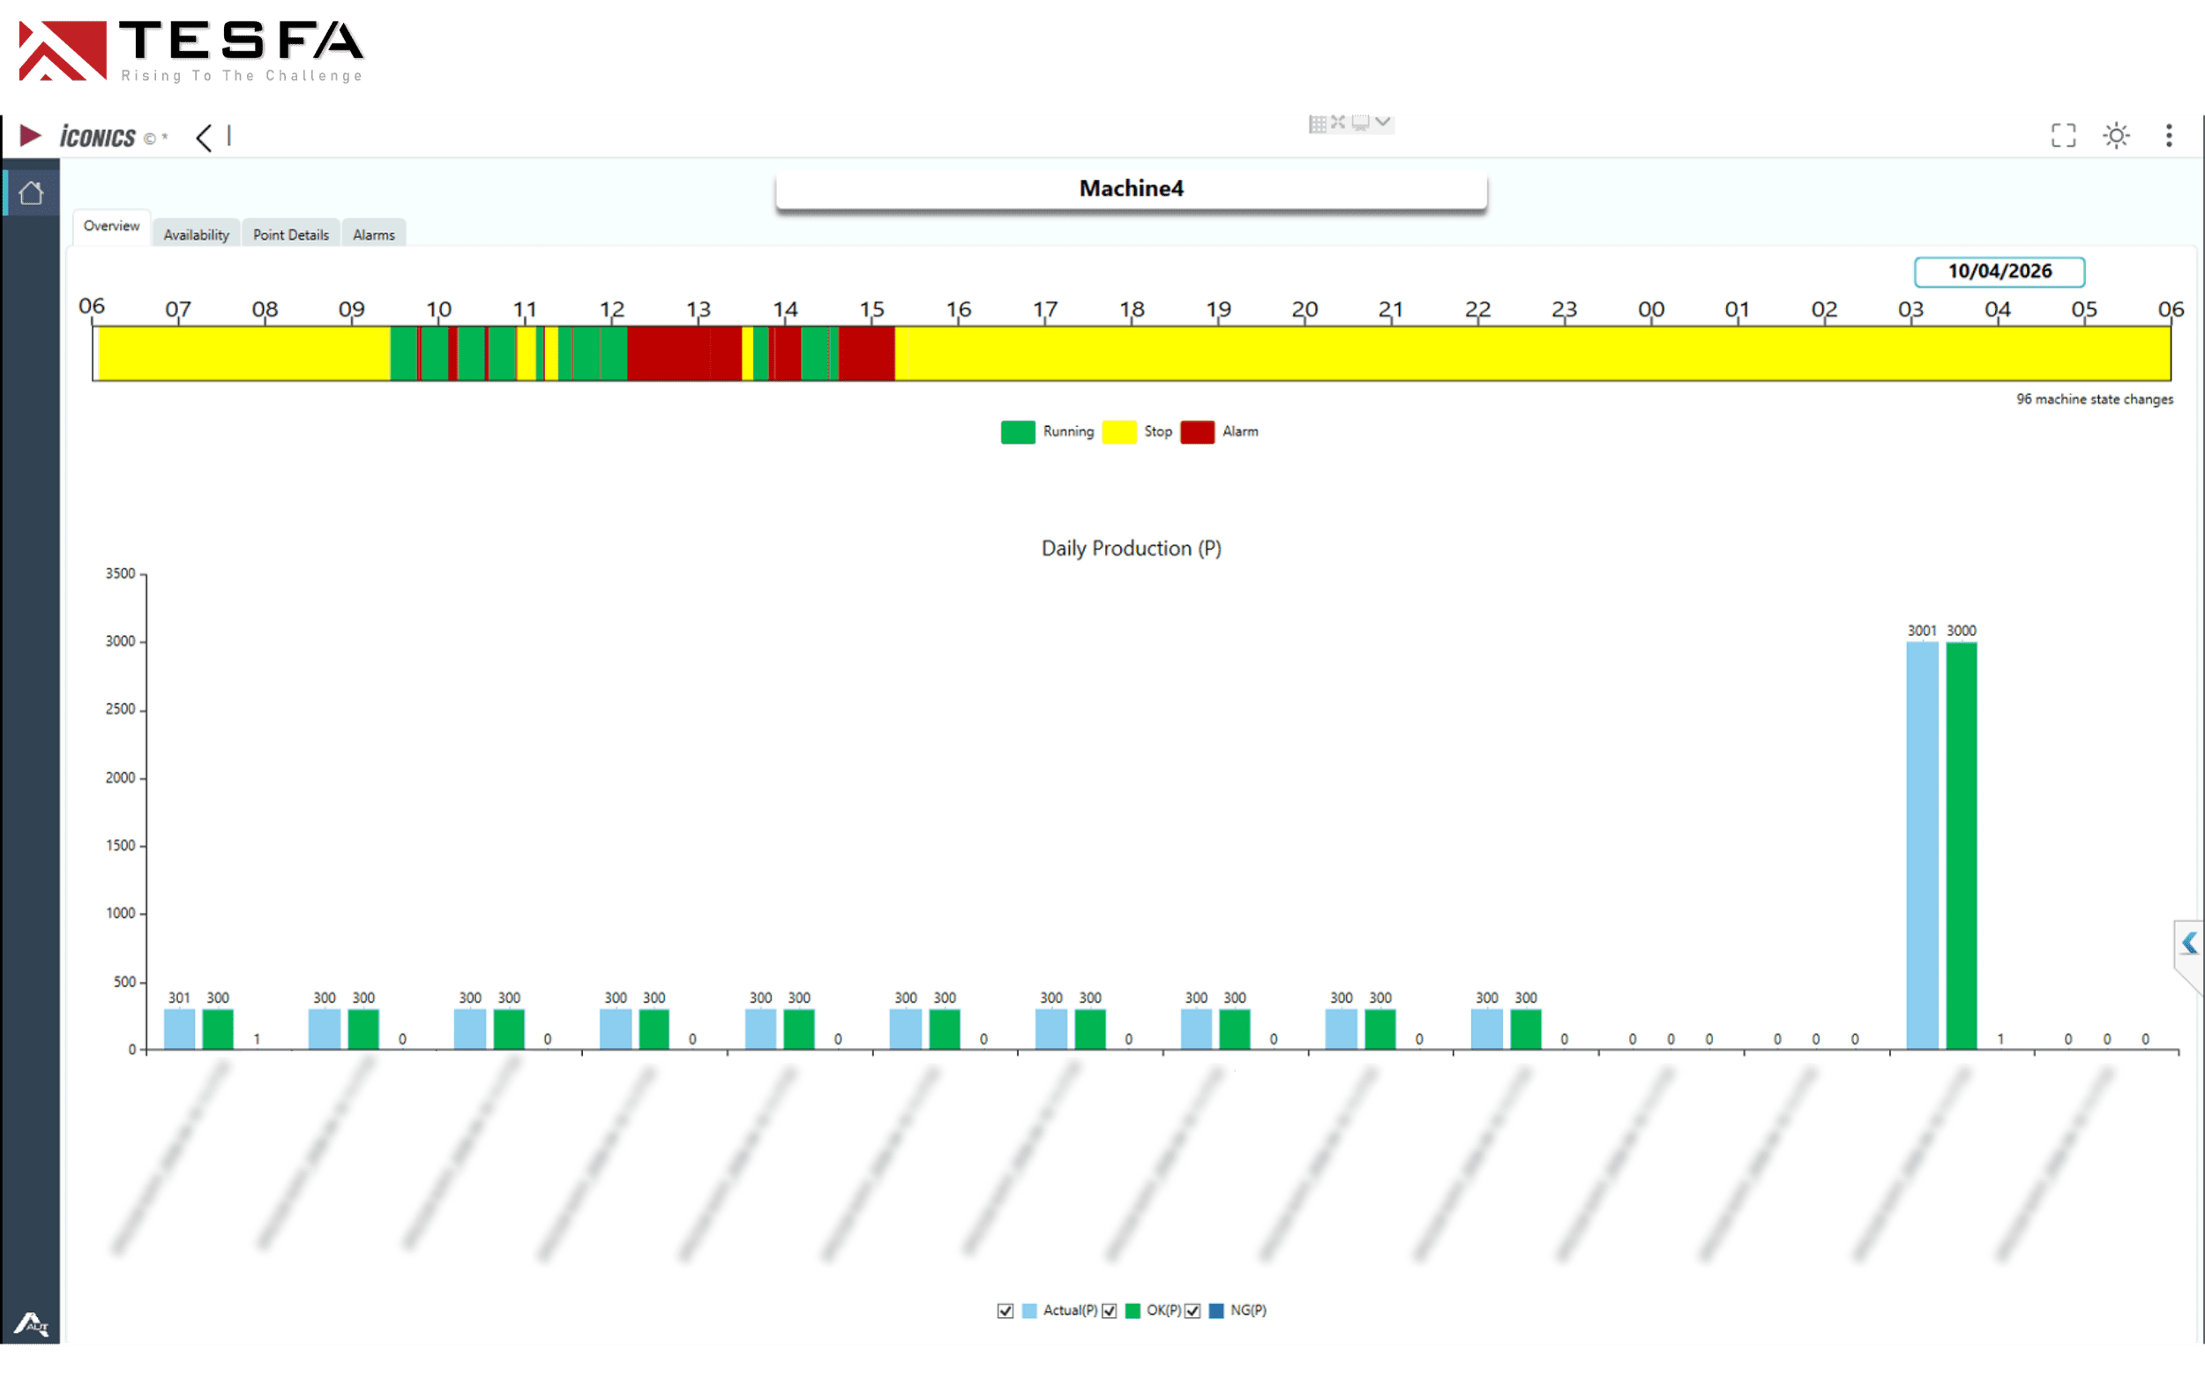This screenshot has width=2205, height=1378.
Task: Enter fullscreen mode via the corner-brackets icon
Action: [x=2063, y=136]
